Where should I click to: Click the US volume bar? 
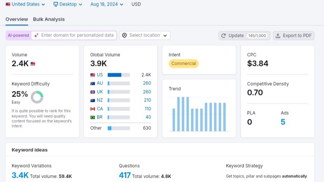click(119, 75)
